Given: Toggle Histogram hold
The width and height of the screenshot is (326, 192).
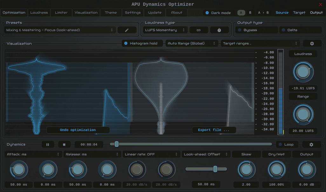Looking at the screenshot, I should 142,44.
